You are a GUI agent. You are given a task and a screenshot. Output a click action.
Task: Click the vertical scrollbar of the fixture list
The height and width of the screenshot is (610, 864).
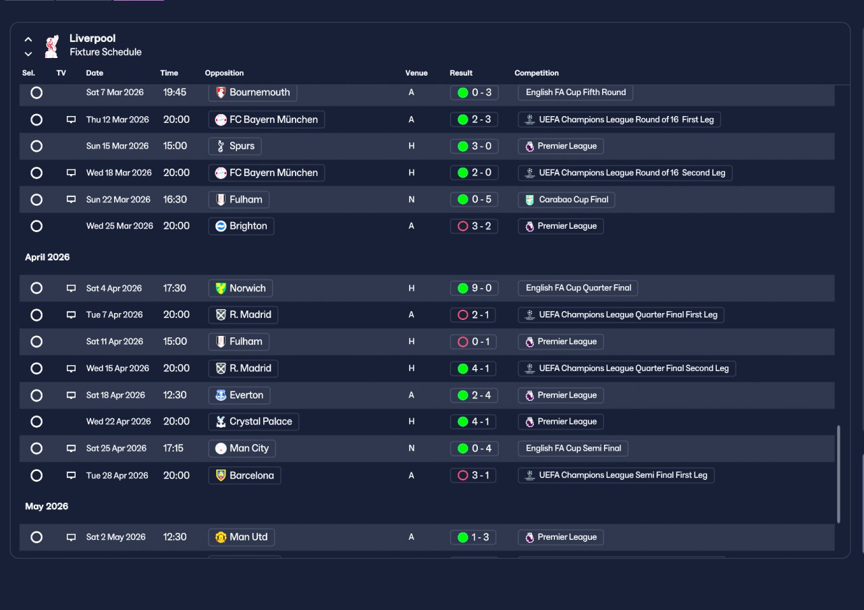point(838,474)
